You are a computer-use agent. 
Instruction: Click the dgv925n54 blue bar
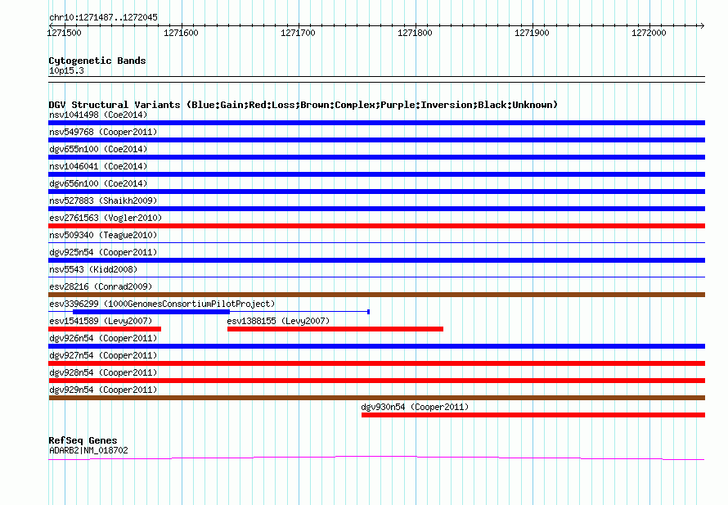[x=376, y=260]
